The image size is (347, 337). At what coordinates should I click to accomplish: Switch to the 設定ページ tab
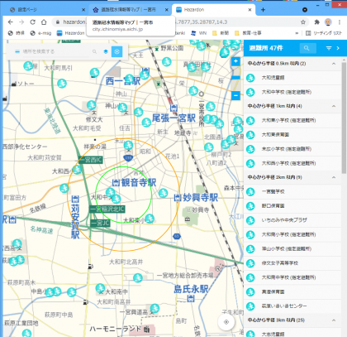coord(47,10)
